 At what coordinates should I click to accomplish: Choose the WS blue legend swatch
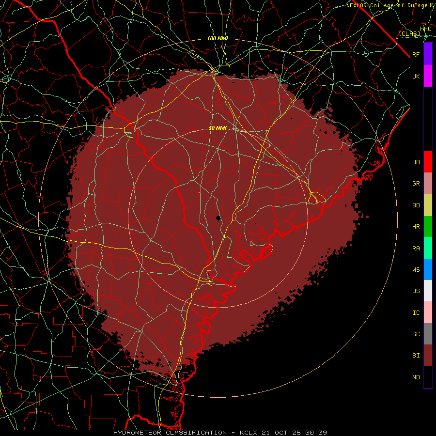tap(428, 269)
